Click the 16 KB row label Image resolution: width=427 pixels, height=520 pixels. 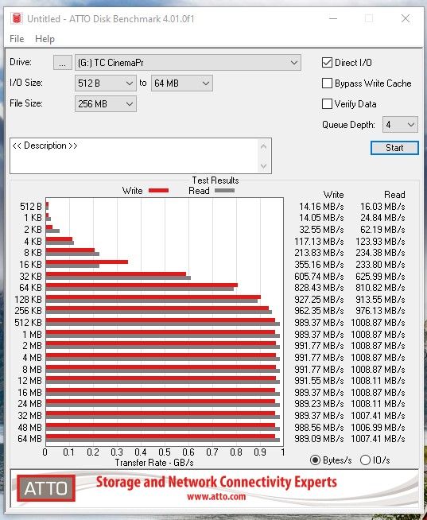click(30, 264)
